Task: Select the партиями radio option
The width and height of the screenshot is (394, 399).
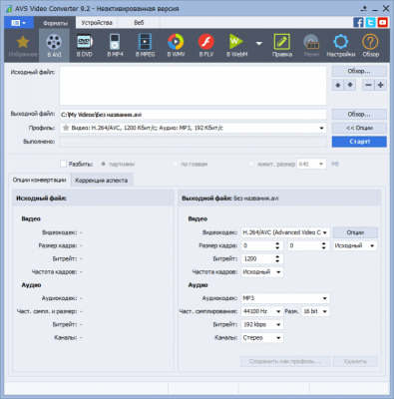Action: coord(104,164)
